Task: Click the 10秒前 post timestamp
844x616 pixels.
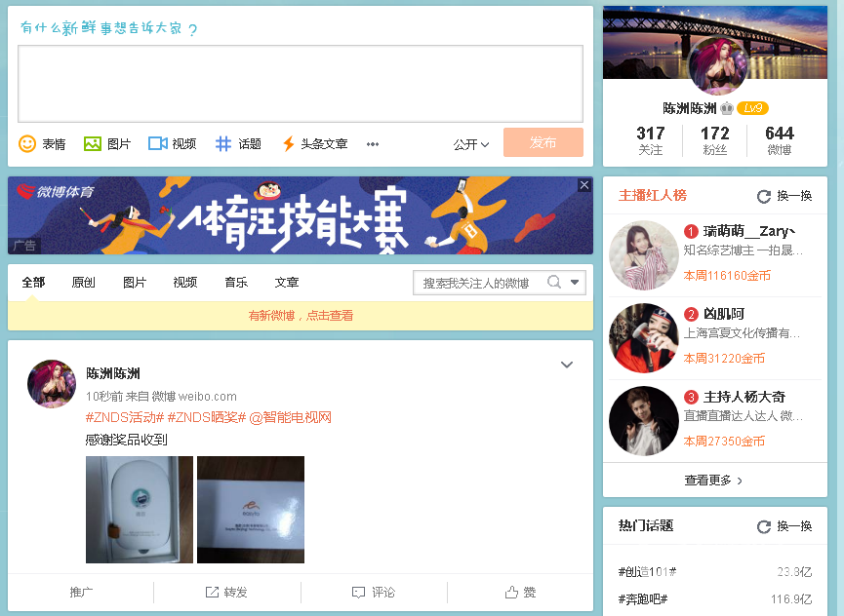Action: click(104, 397)
